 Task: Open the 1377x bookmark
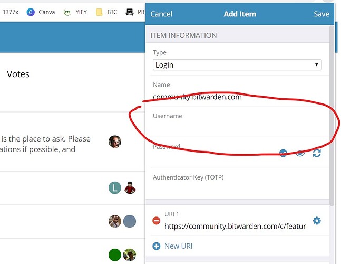point(10,12)
